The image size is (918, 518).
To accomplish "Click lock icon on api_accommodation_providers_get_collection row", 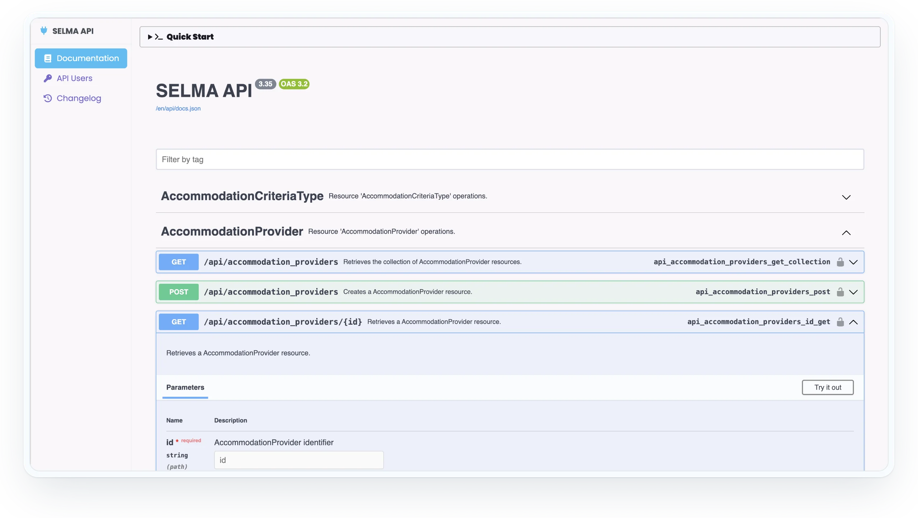I will [x=840, y=262].
